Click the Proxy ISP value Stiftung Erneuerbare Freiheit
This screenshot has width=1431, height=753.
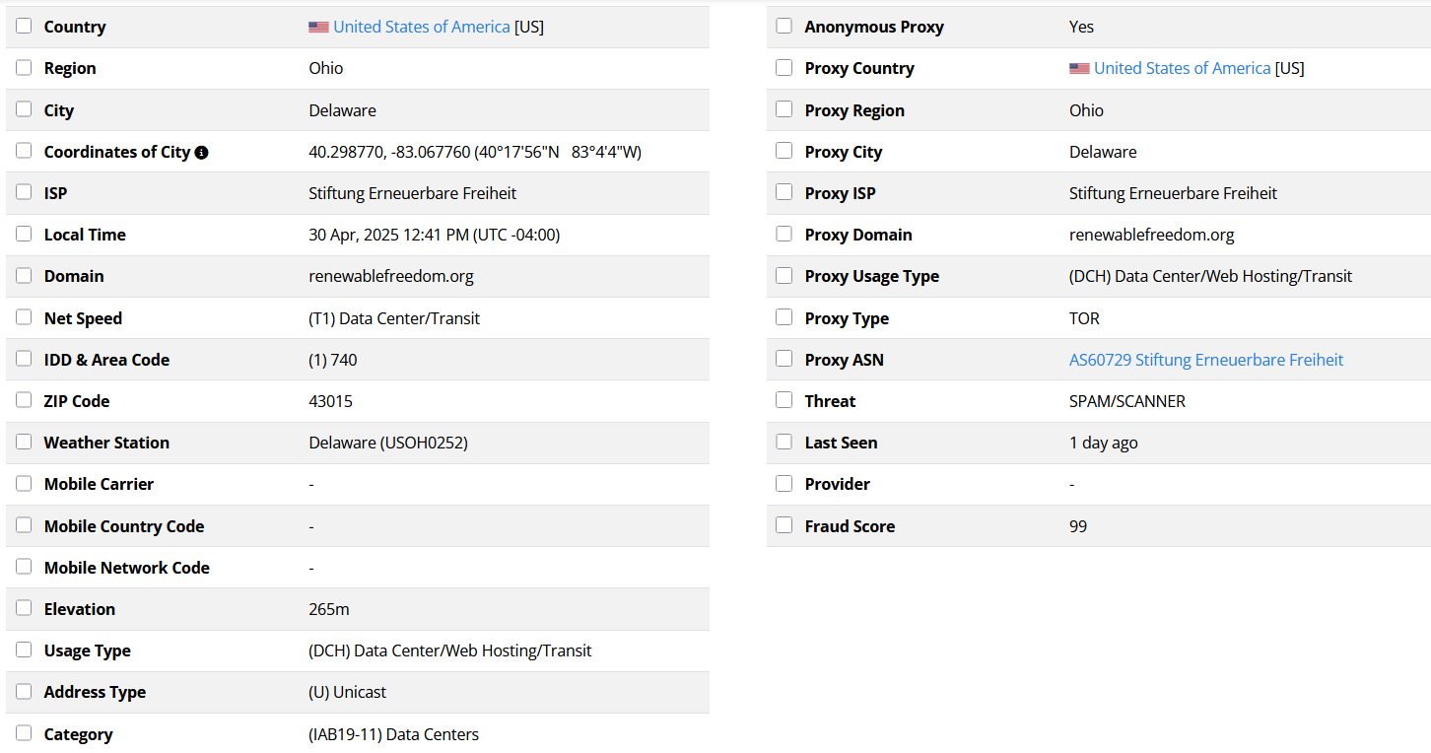(x=1174, y=193)
